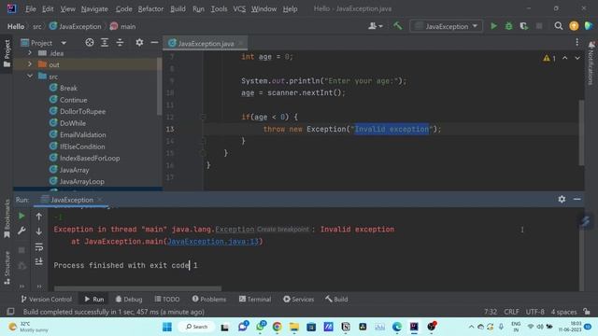Select EmailValidation class in tree
The height and width of the screenshot is (336, 598).
(x=82, y=134)
